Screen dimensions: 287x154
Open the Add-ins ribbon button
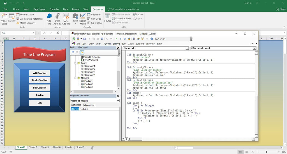coord(49,19)
